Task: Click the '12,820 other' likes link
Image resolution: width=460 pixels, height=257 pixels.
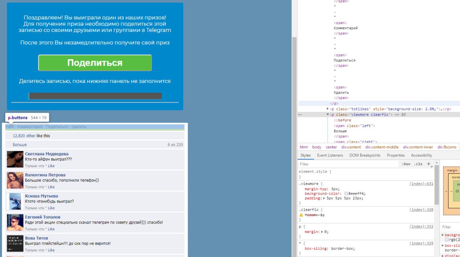Action: [24, 136]
